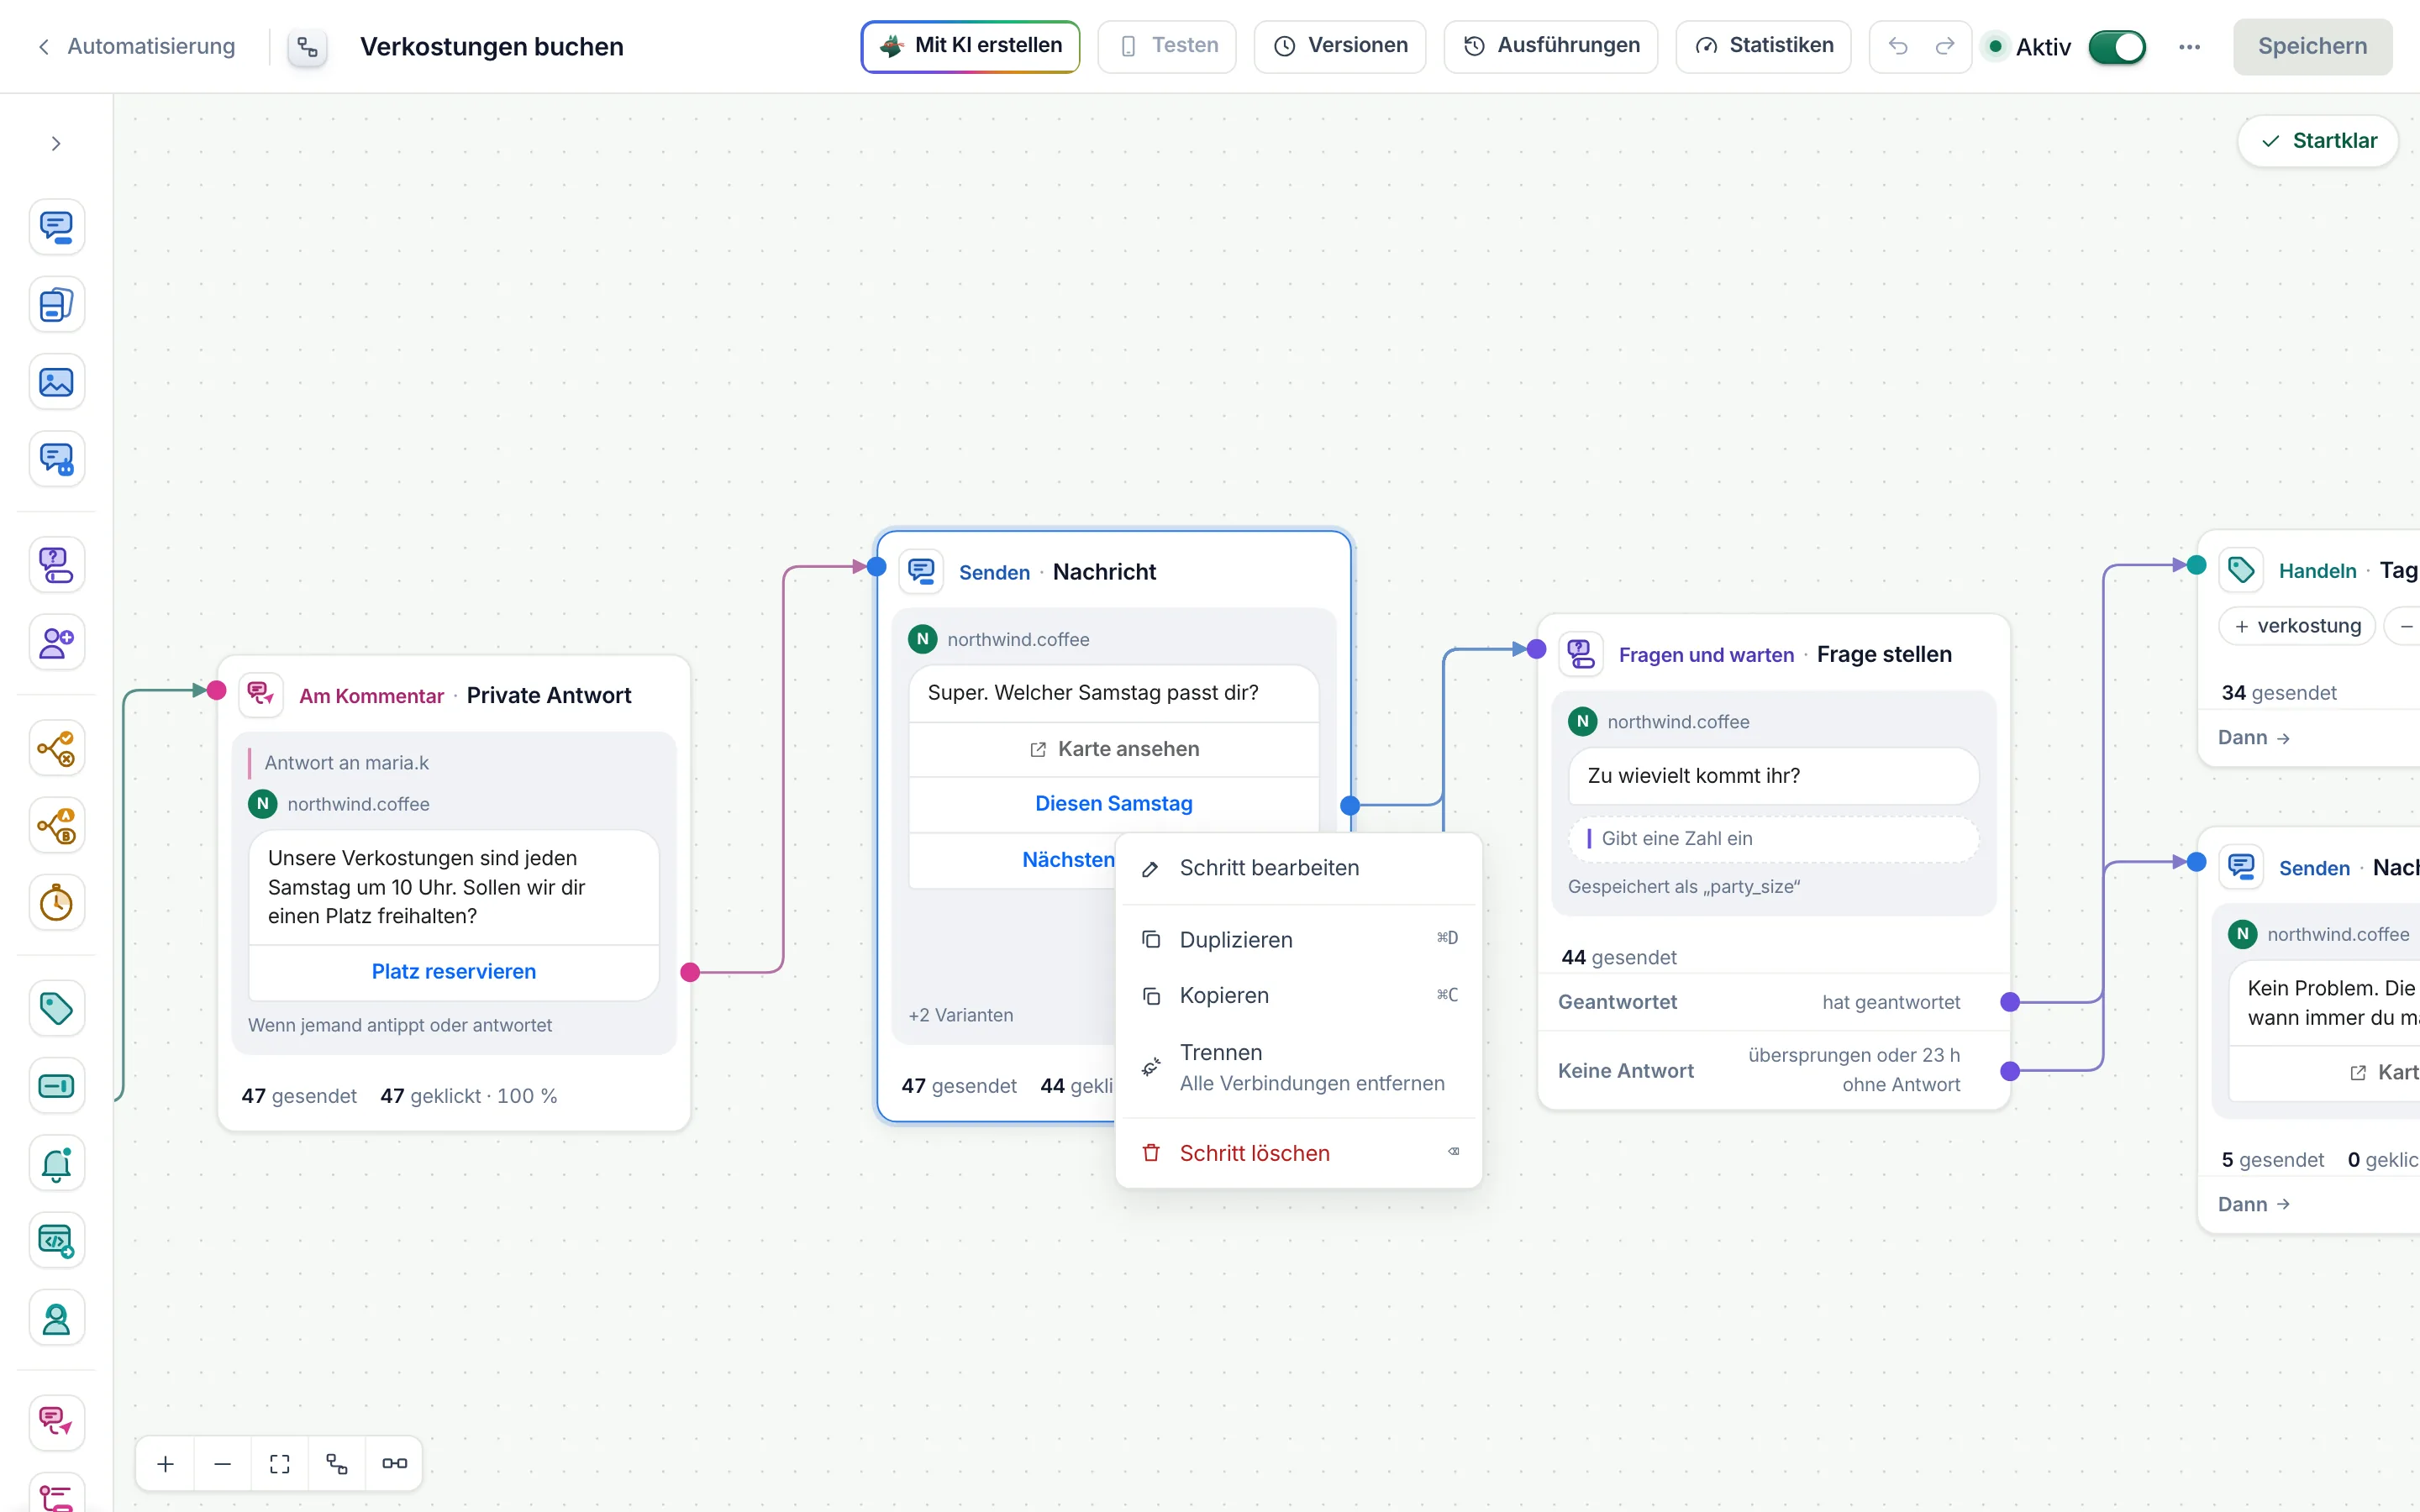Click the Platz reservieren button in card
2420x1512 pixels.
point(453,971)
